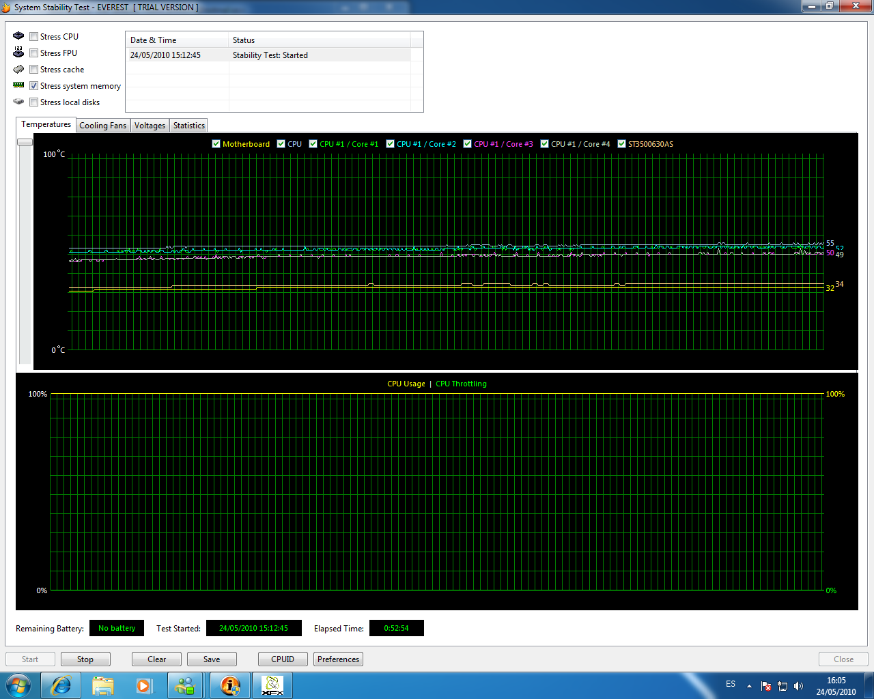The image size is (874, 699).
Task: Click the Preferences button
Action: [338, 659]
